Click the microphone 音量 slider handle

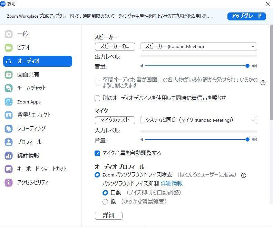[247, 139]
